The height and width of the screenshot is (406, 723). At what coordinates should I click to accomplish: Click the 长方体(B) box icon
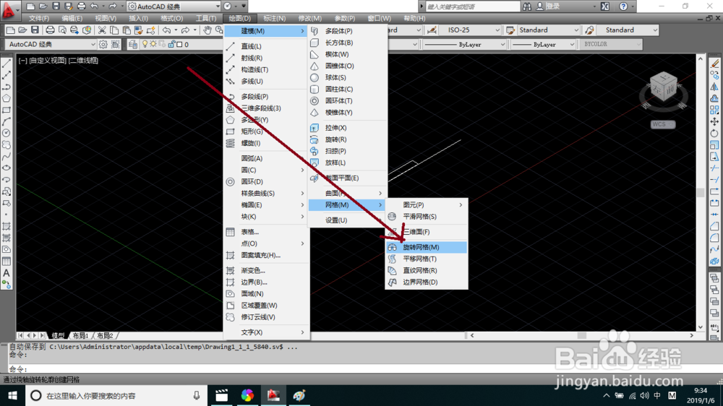(315, 43)
